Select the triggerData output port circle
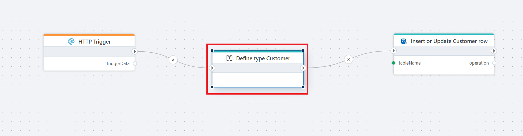523x136 pixels. click(135, 63)
